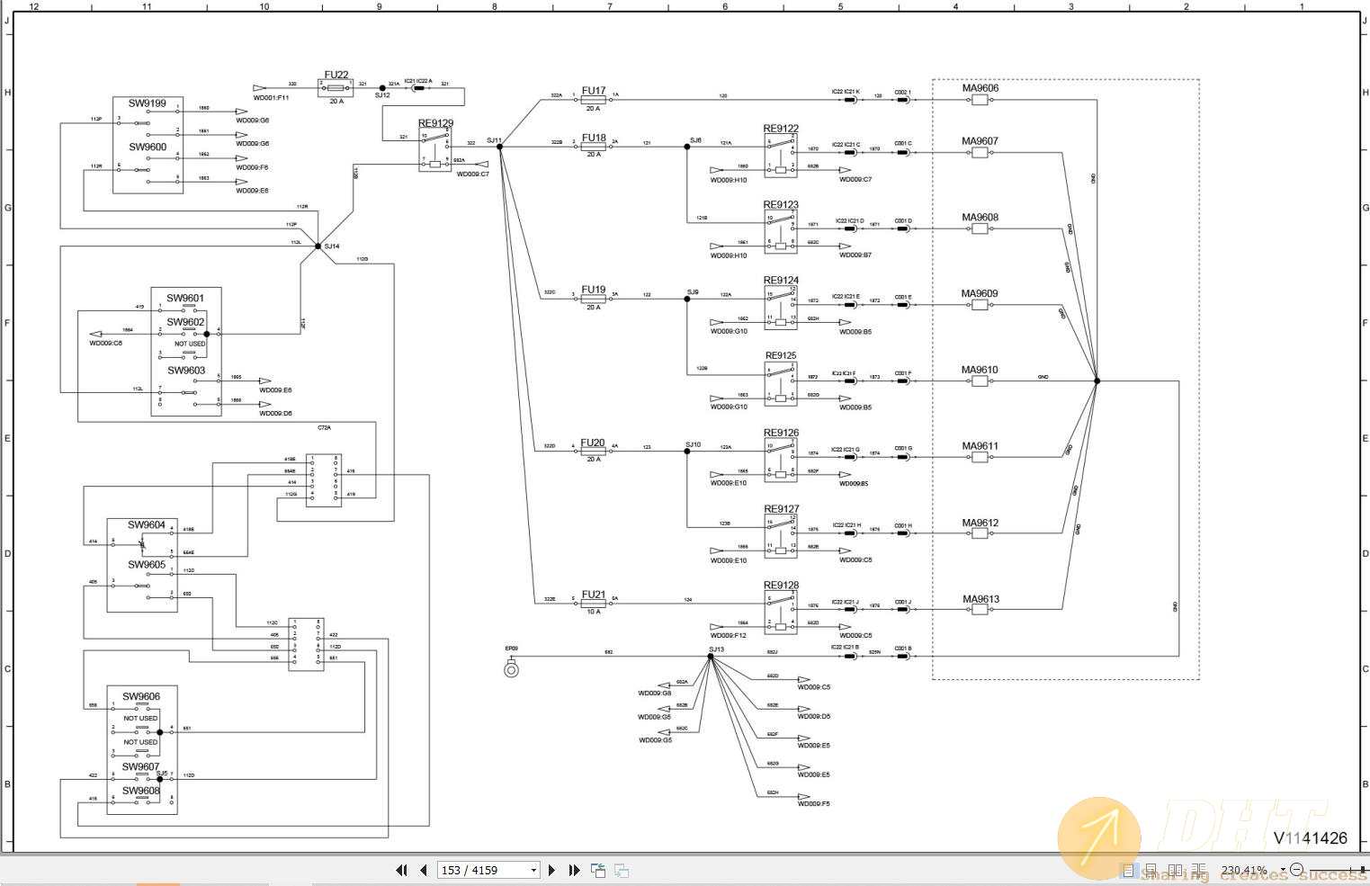Click the WD009:F12 cross-reference
The height and width of the screenshot is (886, 1370).
pyautogui.click(x=729, y=636)
